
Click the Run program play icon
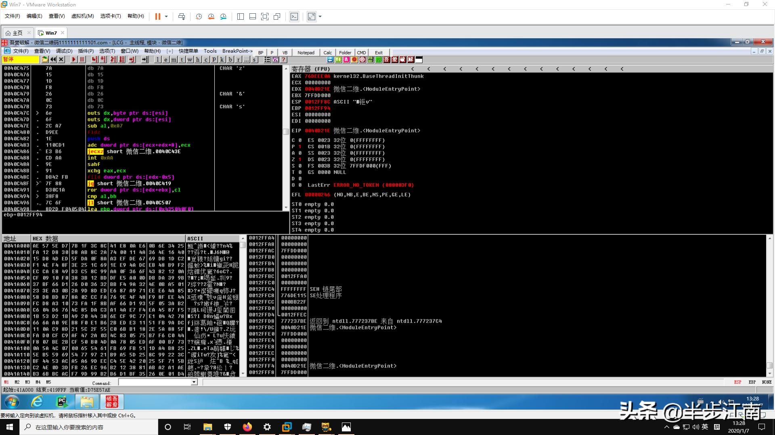(x=73, y=60)
